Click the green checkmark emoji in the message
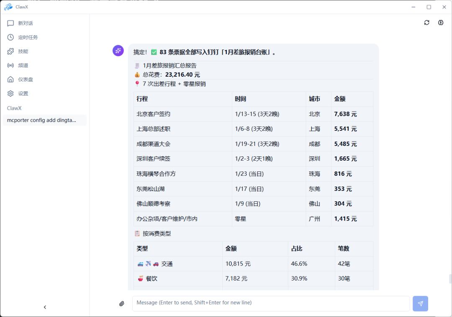This screenshot has width=452, height=317. tap(154, 52)
